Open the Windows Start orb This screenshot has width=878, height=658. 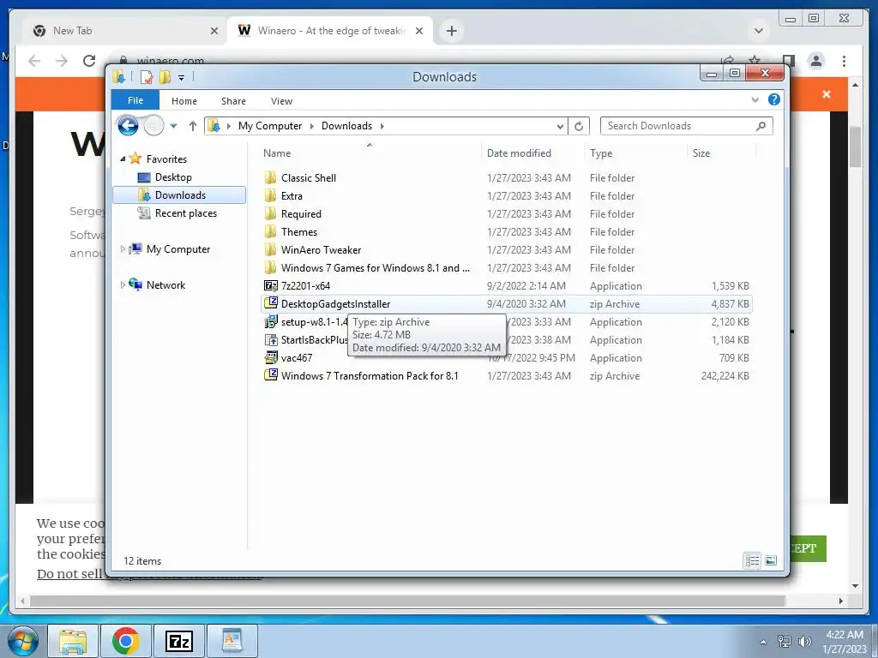pyautogui.click(x=22, y=641)
